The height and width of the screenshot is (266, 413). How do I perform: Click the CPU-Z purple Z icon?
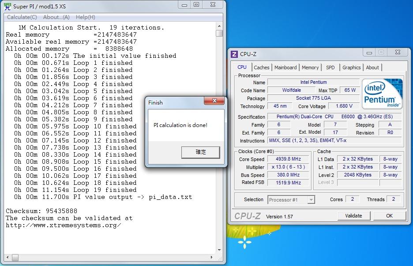[234, 54]
